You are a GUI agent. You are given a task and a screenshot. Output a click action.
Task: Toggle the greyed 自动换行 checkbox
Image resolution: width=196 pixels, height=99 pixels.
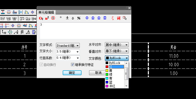41,65
